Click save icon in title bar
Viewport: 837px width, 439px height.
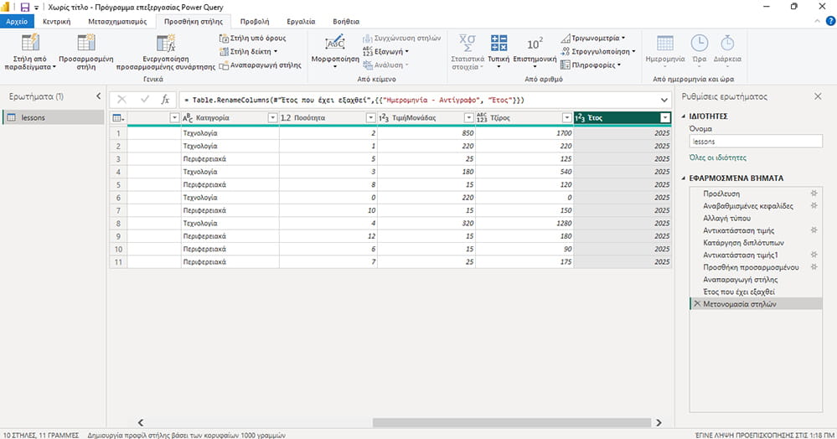[25, 7]
